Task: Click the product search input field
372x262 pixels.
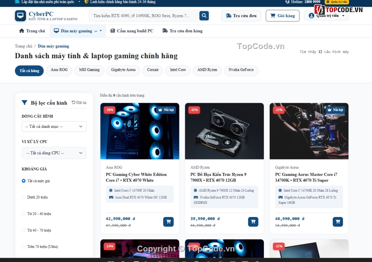Action: tap(144, 16)
